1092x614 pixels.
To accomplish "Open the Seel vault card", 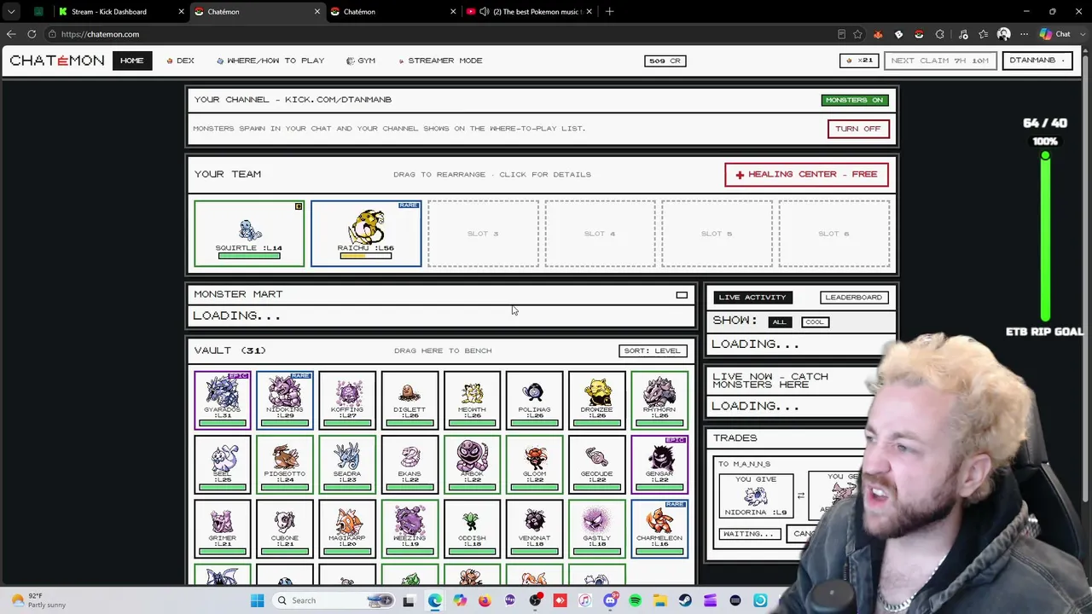I will coord(222,464).
